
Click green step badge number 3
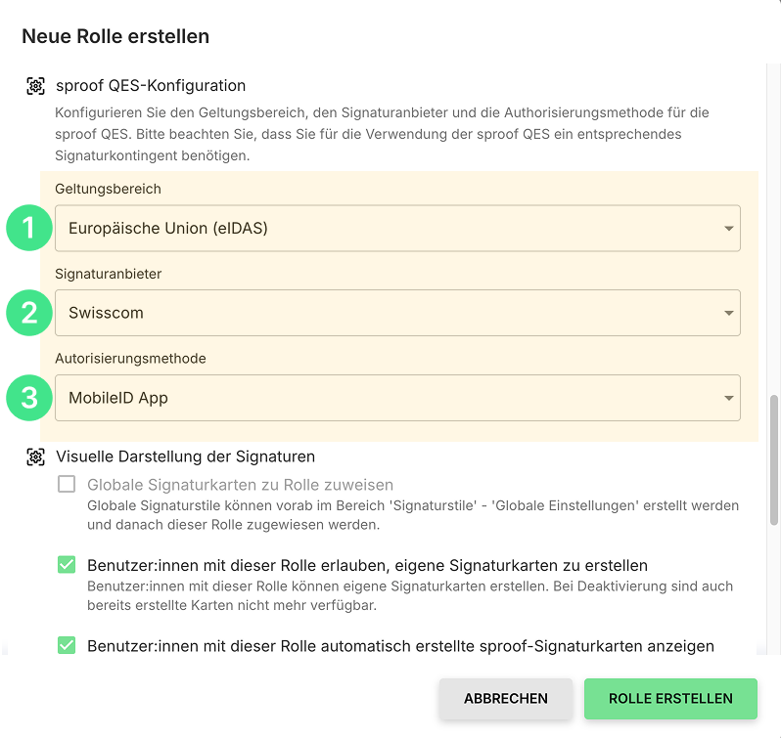pyautogui.click(x=29, y=398)
